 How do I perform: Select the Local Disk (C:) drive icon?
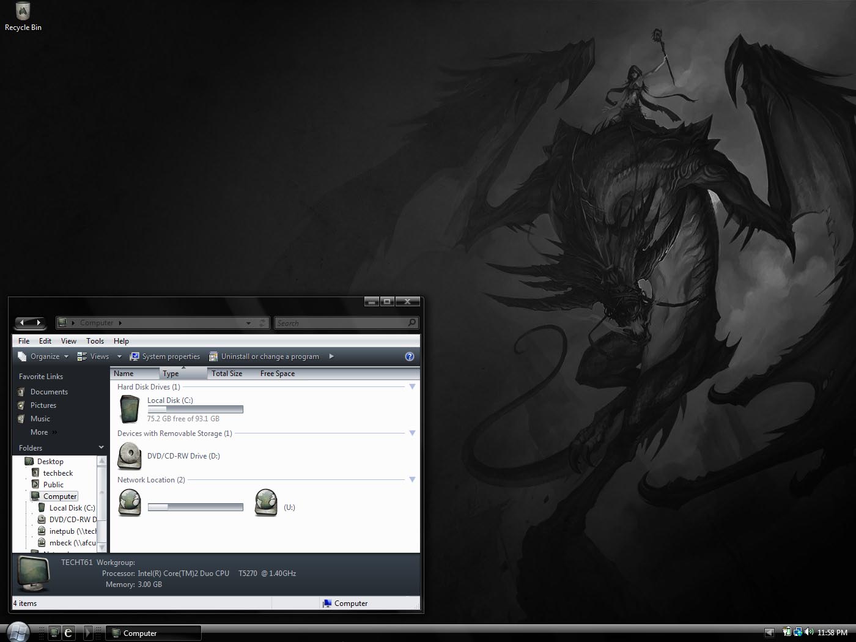(x=130, y=409)
